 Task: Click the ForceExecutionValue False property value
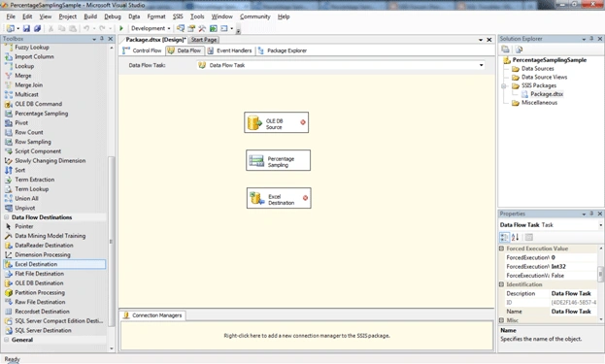[573, 276]
